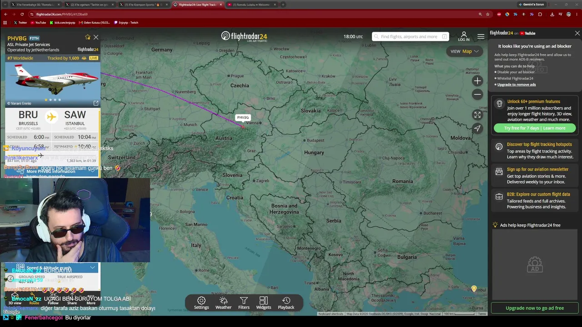
Task: Click Unlock 60+ premium features heading
Action: pyautogui.click(x=533, y=102)
